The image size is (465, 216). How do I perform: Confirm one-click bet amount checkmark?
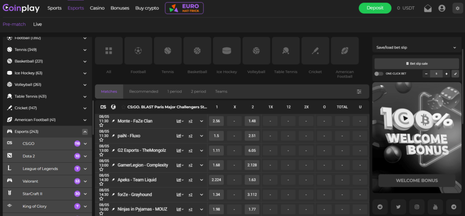click(455, 74)
